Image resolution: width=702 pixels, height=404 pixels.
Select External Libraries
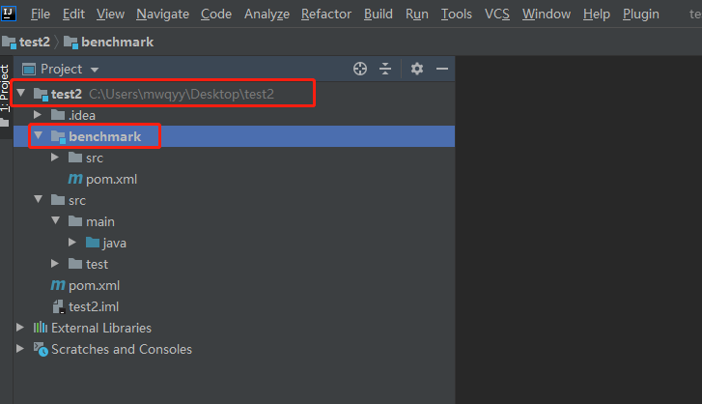pos(101,328)
